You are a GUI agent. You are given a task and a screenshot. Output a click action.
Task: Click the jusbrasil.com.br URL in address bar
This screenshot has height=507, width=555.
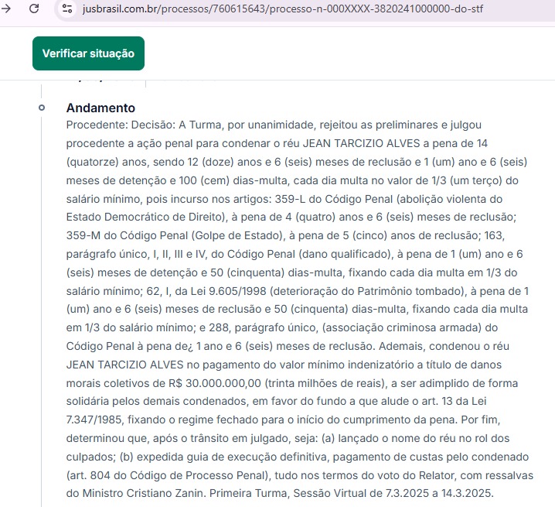[x=282, y=9]
